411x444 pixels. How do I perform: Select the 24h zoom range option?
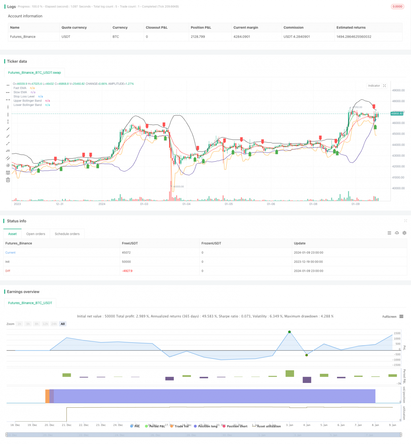click(x=54, y=324)
